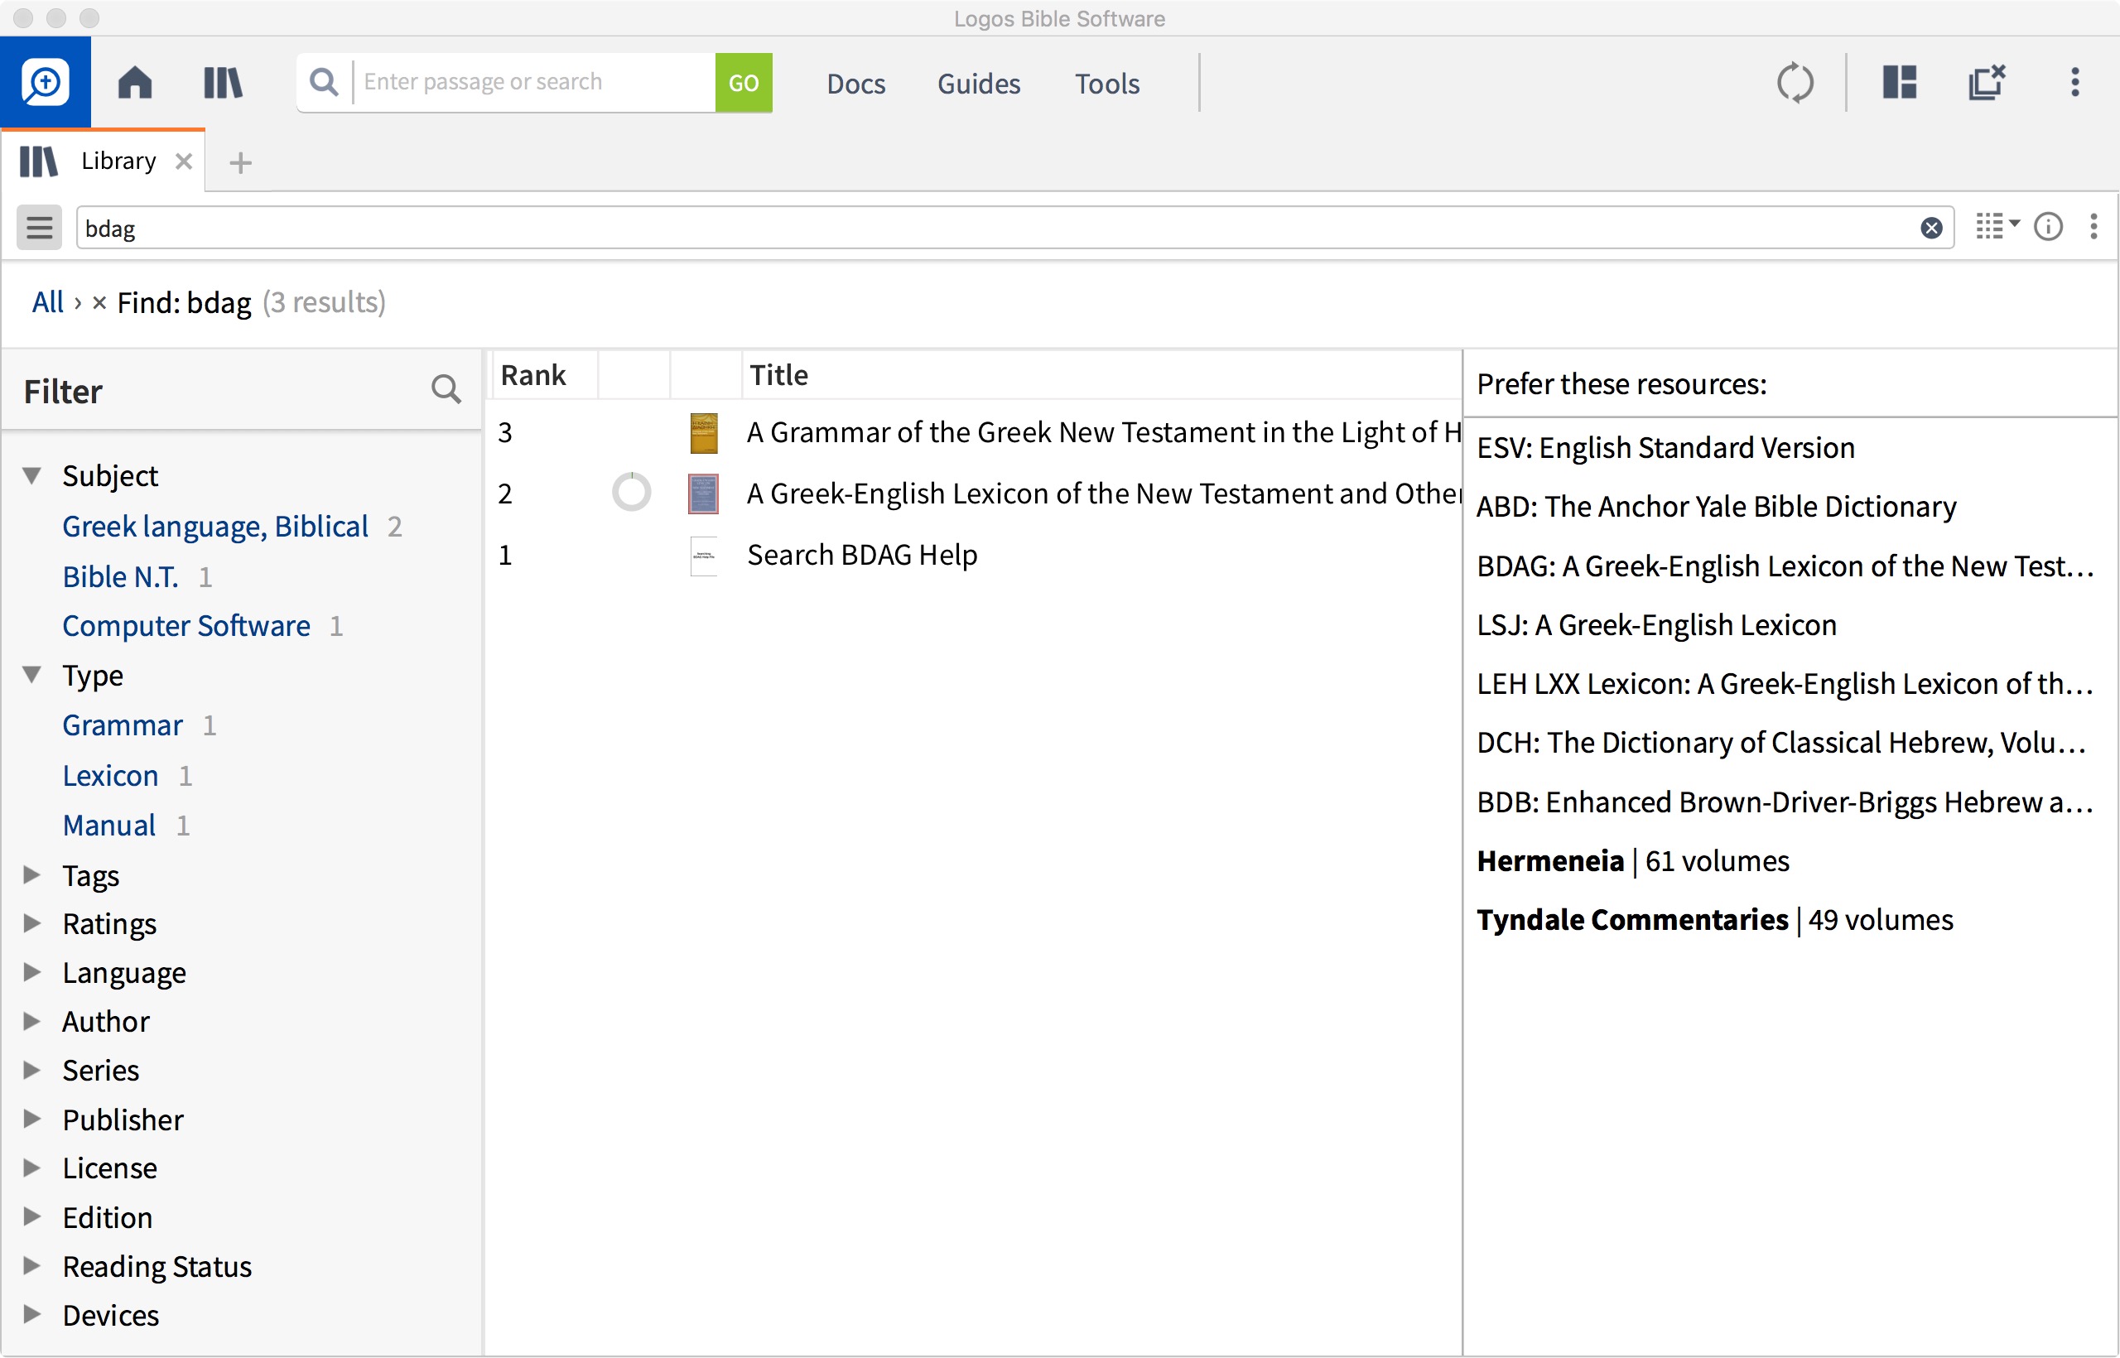Open the Layouts icon
The height and width of the screenshot is (1358, 2120).
1900,82
